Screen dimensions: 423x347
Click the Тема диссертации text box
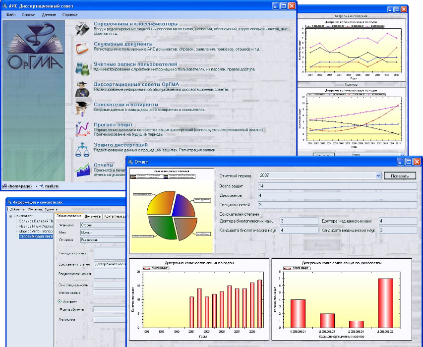point(110,253)
